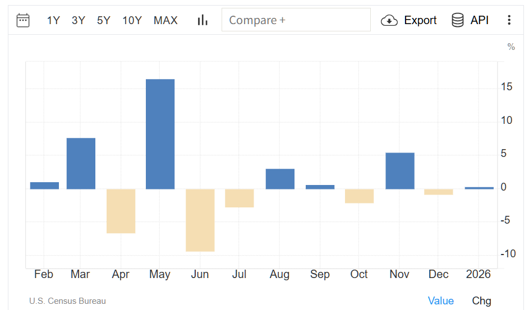Show the 10Y historical range
The image size is (529, 310).
click(132, 21)
